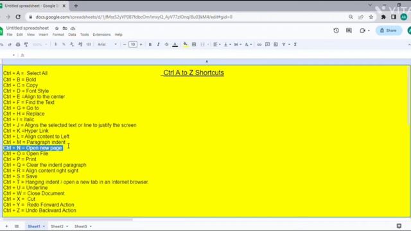Open the vertical align dropdown

[227, 44]
